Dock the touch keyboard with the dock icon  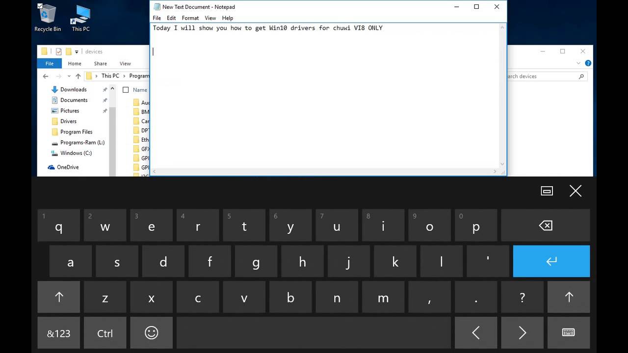[x=547, y=191]
